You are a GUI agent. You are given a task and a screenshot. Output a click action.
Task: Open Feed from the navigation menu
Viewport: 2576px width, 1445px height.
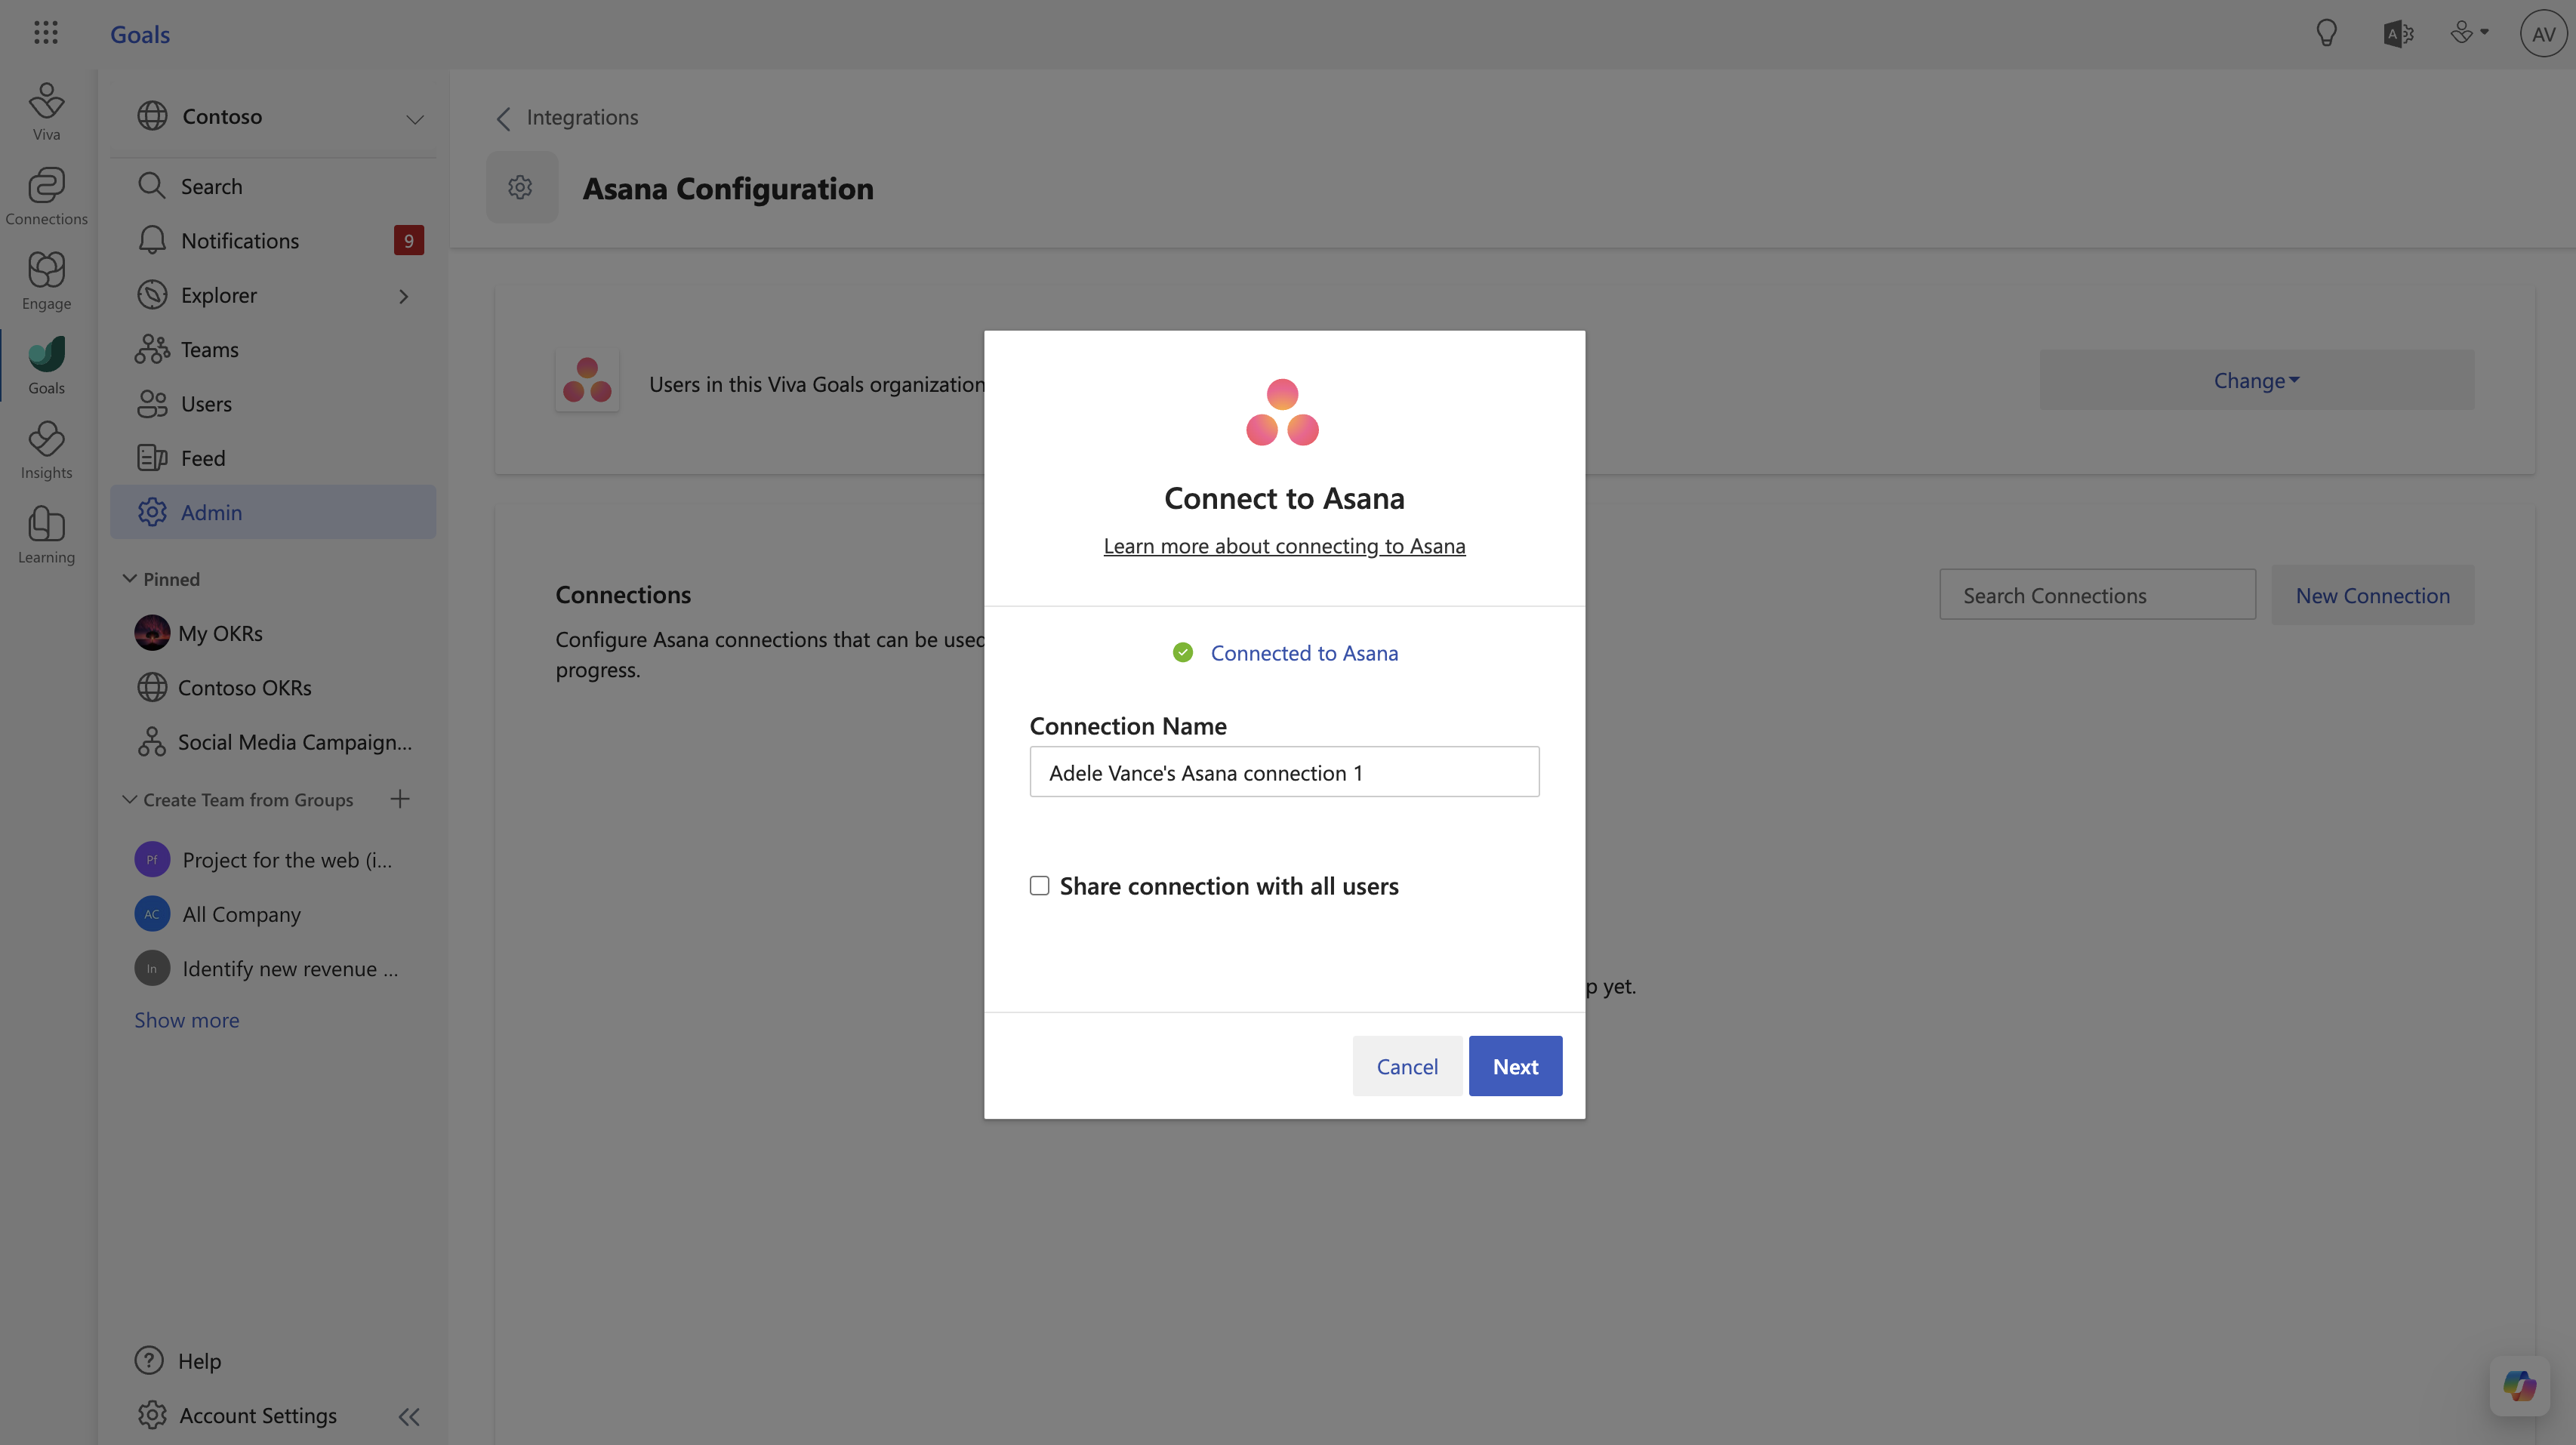pos(203,458)
